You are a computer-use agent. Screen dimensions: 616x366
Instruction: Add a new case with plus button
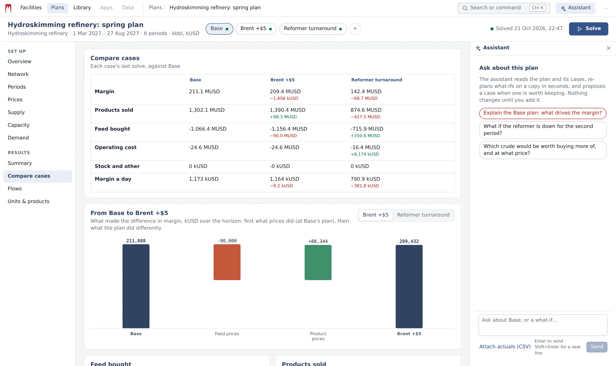coord(355,29)
